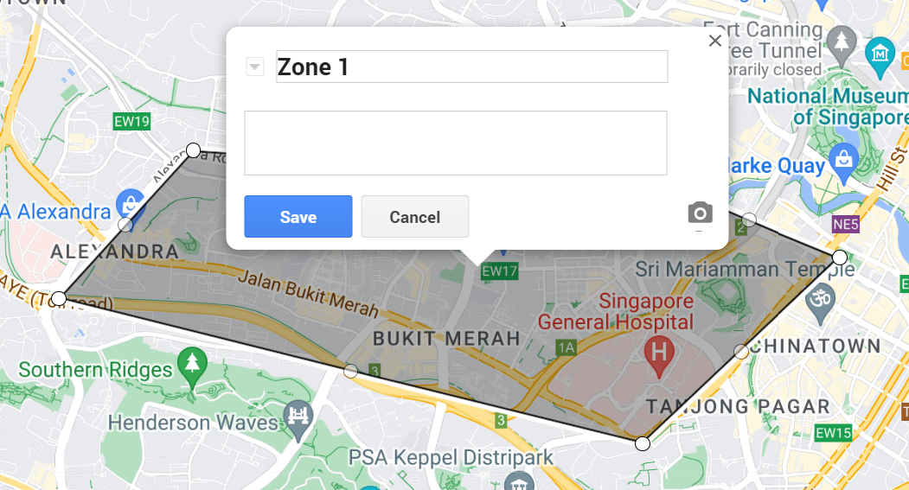Select the polygon vertex handle near Alexandra Road
Image resolution: width=909 pixels, height=490 pixels.
tap(193, 150)
